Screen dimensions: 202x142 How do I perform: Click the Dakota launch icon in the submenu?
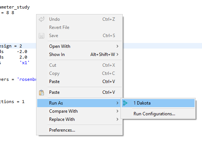(x=125, y=103)
